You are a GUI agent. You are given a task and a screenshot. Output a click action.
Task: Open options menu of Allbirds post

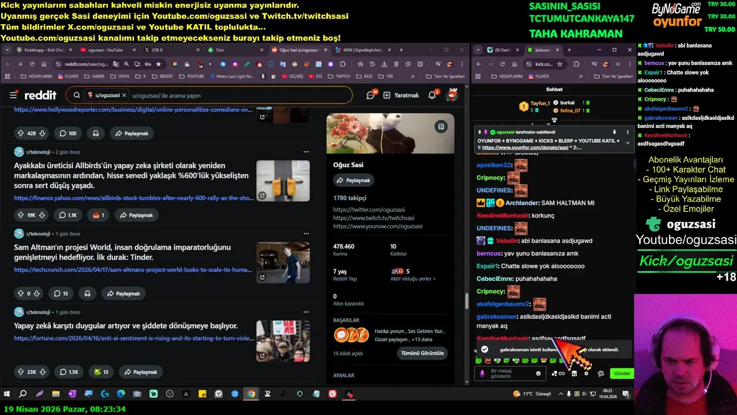tap(306, 152)
